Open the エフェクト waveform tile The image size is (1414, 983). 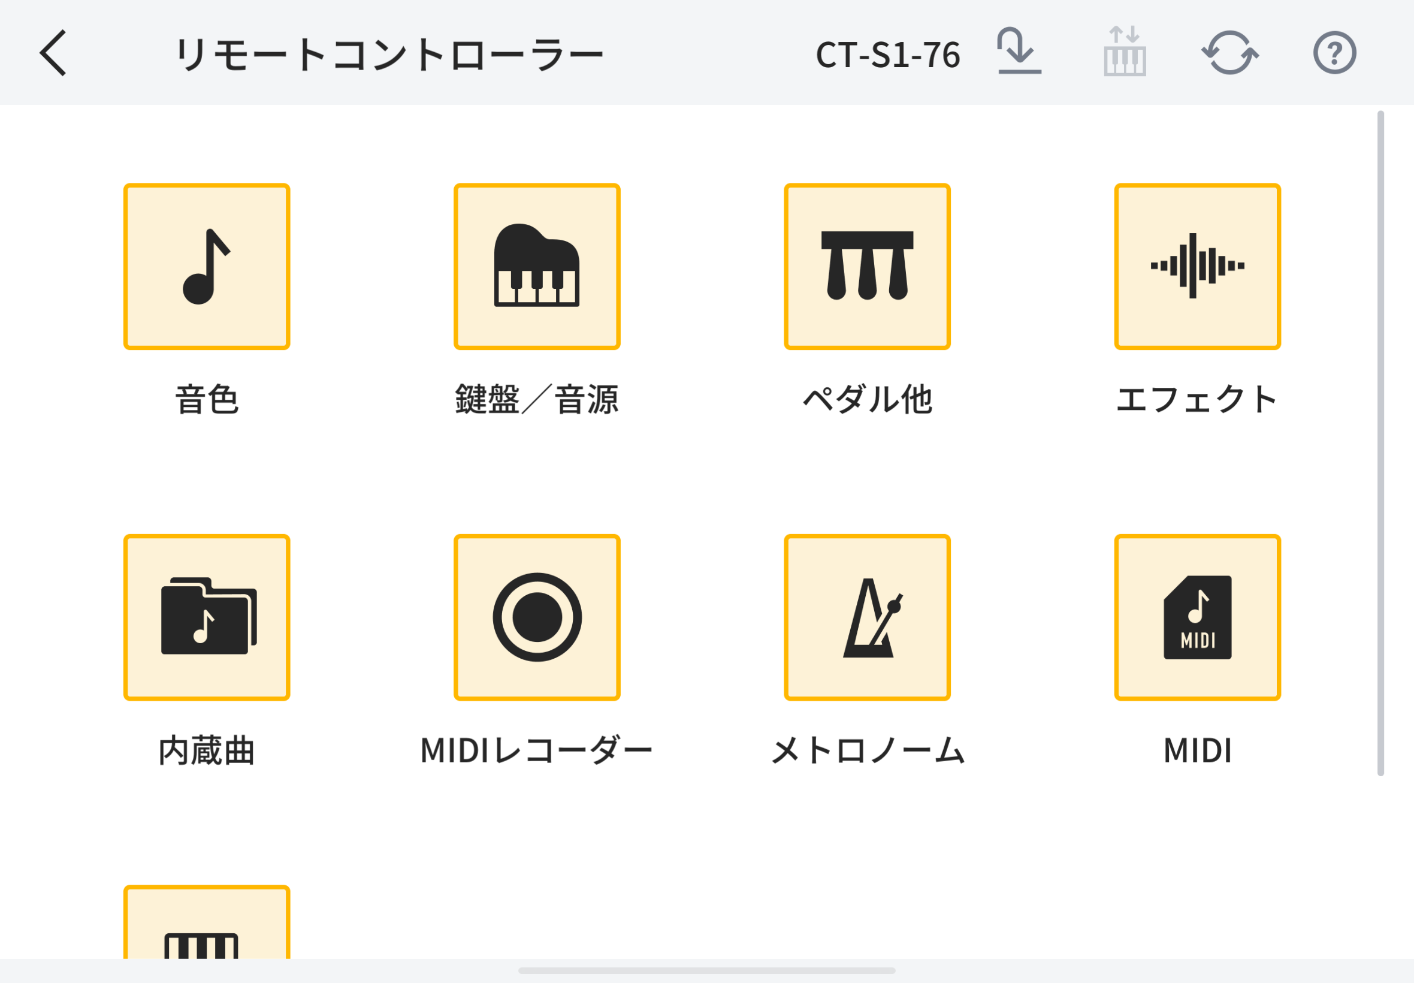[1197, 266]
